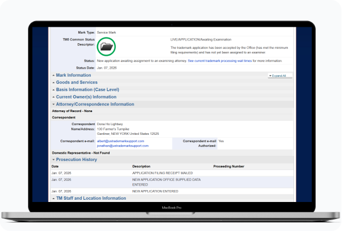Image resolution: width=342 pixels, height=231 pixels.
Task: Select the NEW APPLICATION ENTERED history row
Action: (172, 191)
